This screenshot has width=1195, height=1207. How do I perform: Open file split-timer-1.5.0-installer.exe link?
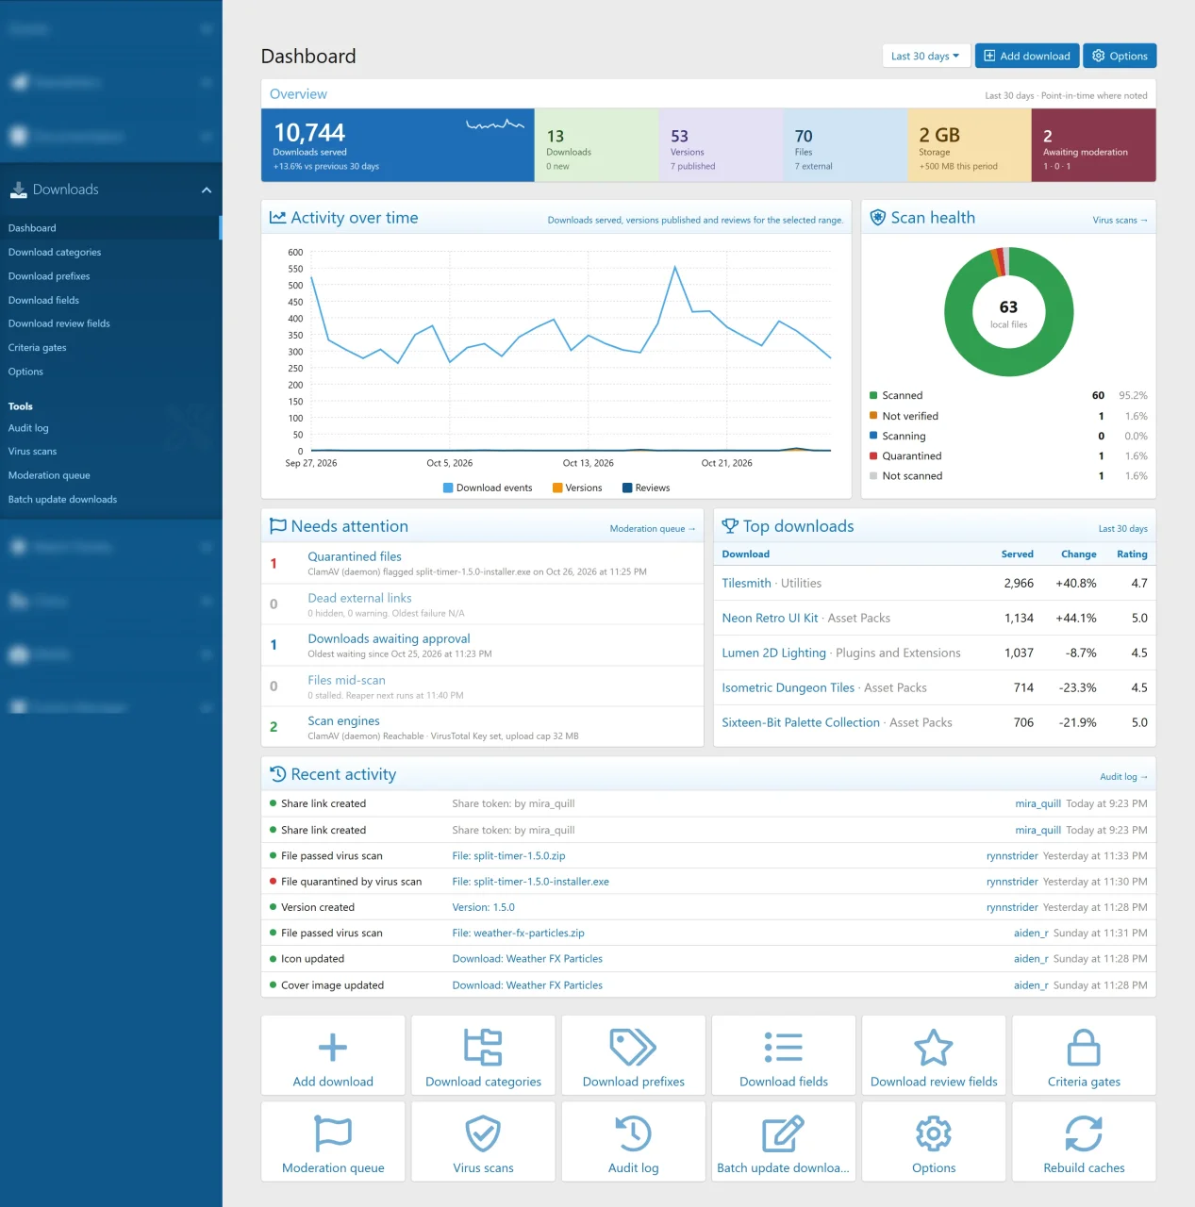530,882
